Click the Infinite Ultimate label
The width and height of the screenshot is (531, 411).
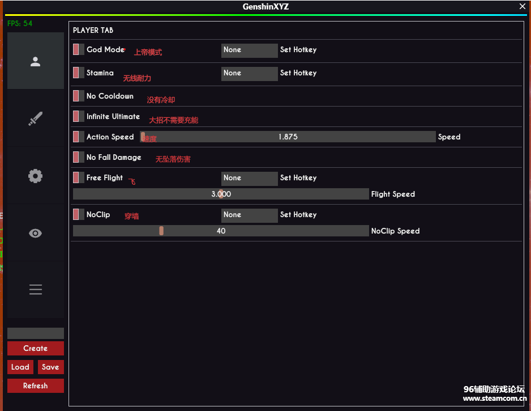(113, 116)
